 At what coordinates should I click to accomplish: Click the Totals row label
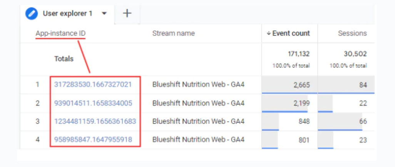64,59
